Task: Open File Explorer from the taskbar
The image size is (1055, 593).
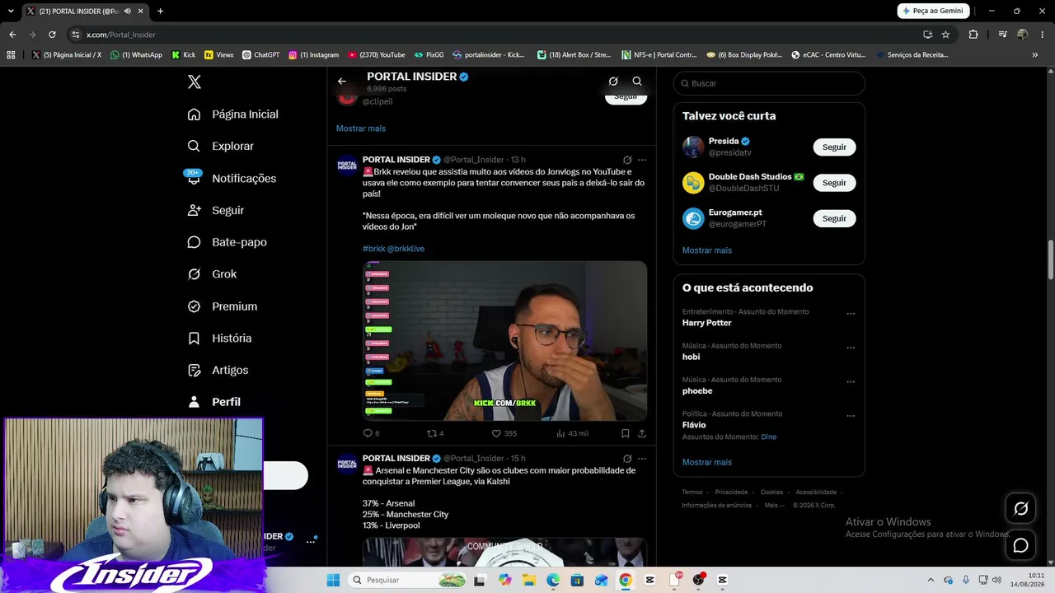Action: click(528, 580)
